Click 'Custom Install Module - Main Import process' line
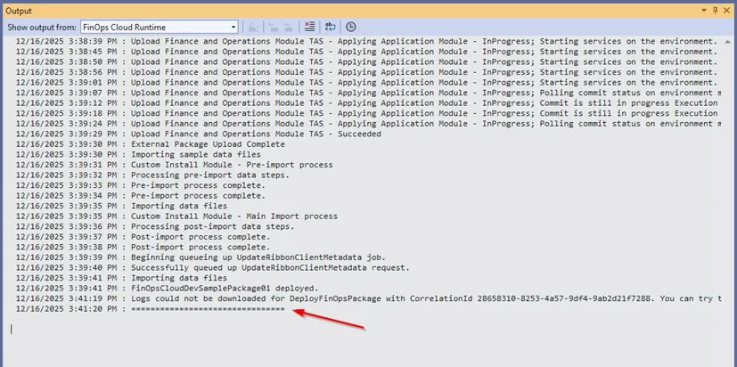This screenshot has height=367, width=737. [176, 216]
